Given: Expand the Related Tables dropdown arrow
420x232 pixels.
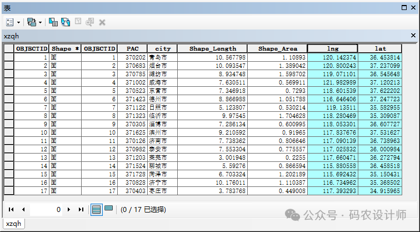Looking at the screenshot, I should pyautogui.click(x=40, y=22).
